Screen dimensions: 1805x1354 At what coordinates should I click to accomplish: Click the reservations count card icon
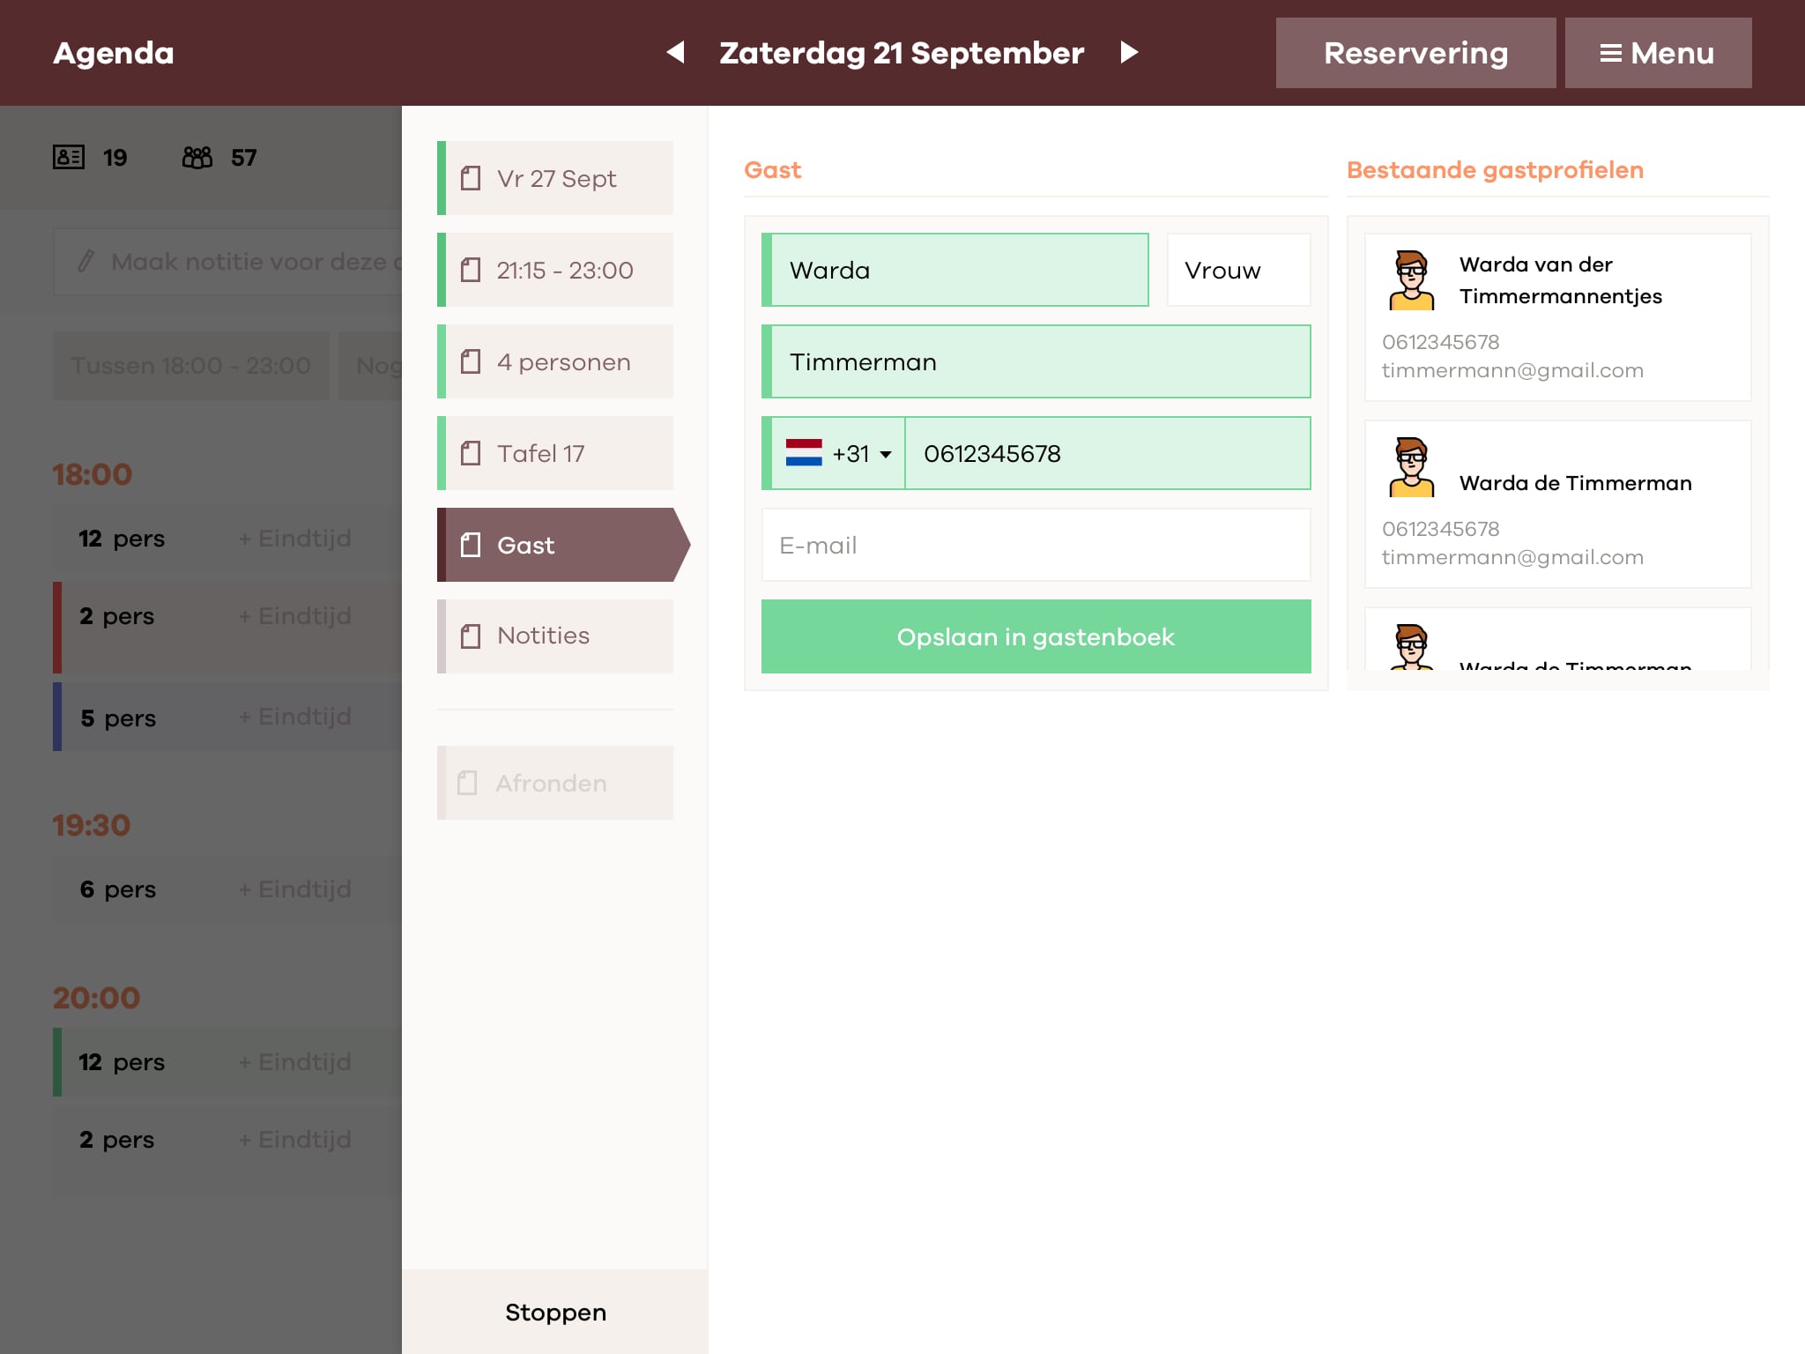point(69,158)
